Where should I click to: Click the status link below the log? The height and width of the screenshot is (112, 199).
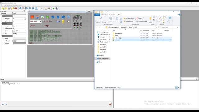[31, 43]
